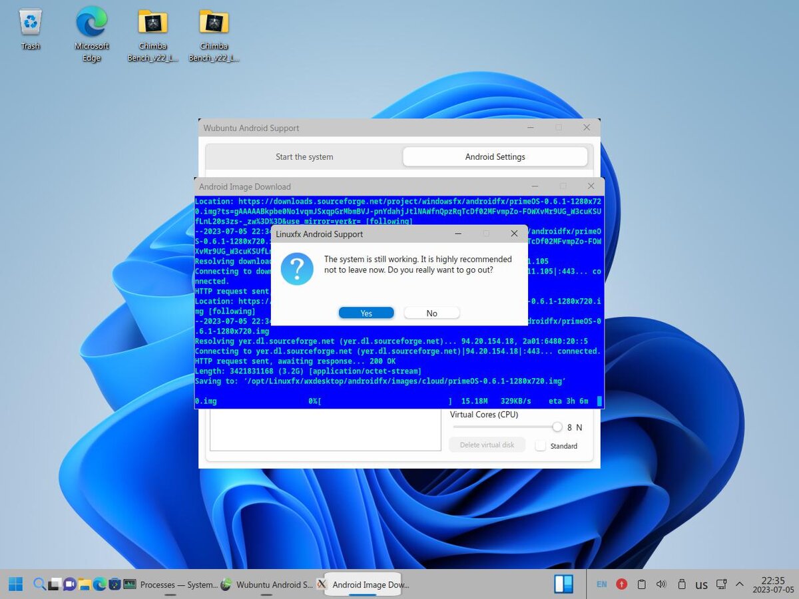Viewport: 799px width, 599px height.
Task: Select the Android Image Download taskbar entry
Action: click(363, 584)
